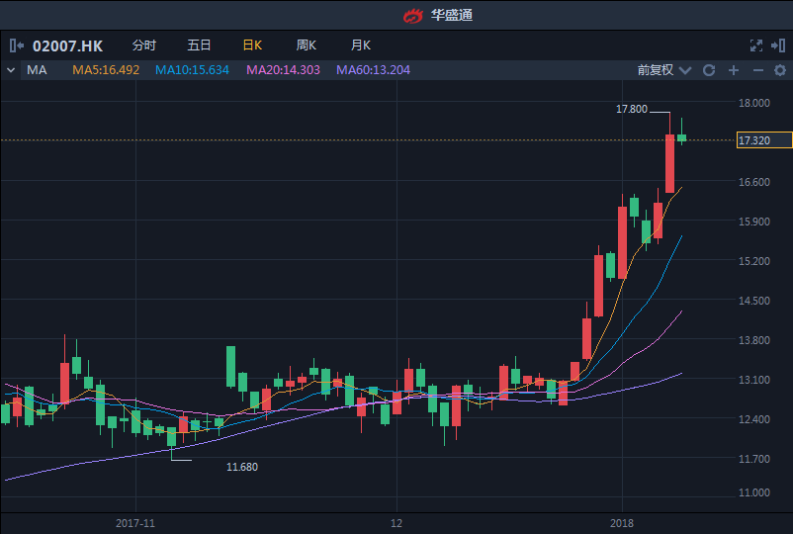Refresh the chart data
Image resolution: width=793 pixels, height=534 pixels.
[x=709, y=70]
